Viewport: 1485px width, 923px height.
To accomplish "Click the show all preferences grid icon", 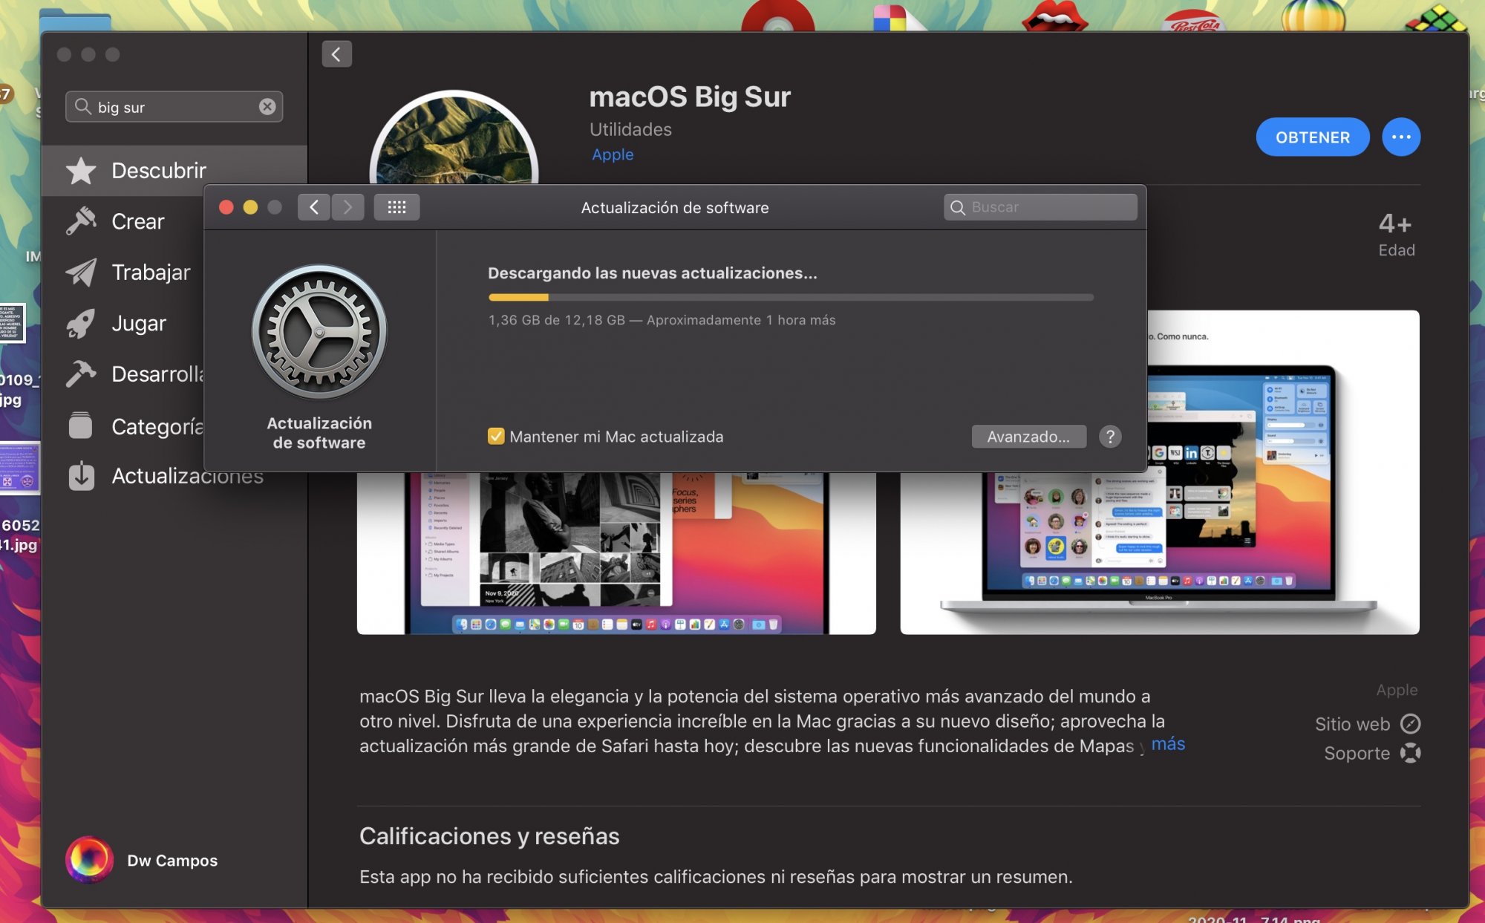I will coord(396,207).
